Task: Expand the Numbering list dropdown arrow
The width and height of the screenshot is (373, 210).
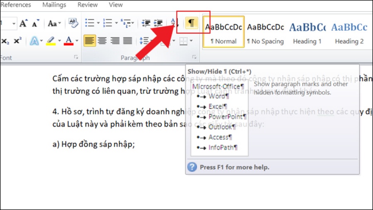Action: tap(116, 23)
